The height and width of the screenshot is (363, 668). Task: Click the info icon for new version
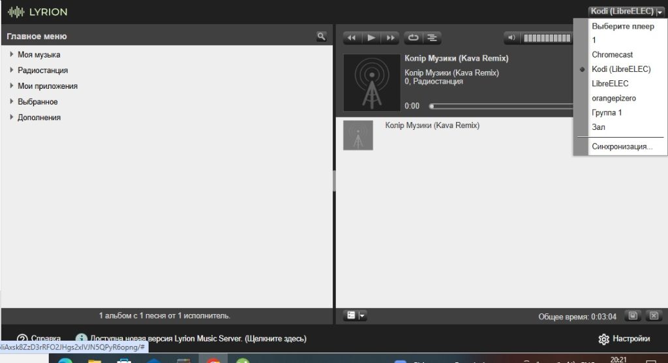[82, 338]
